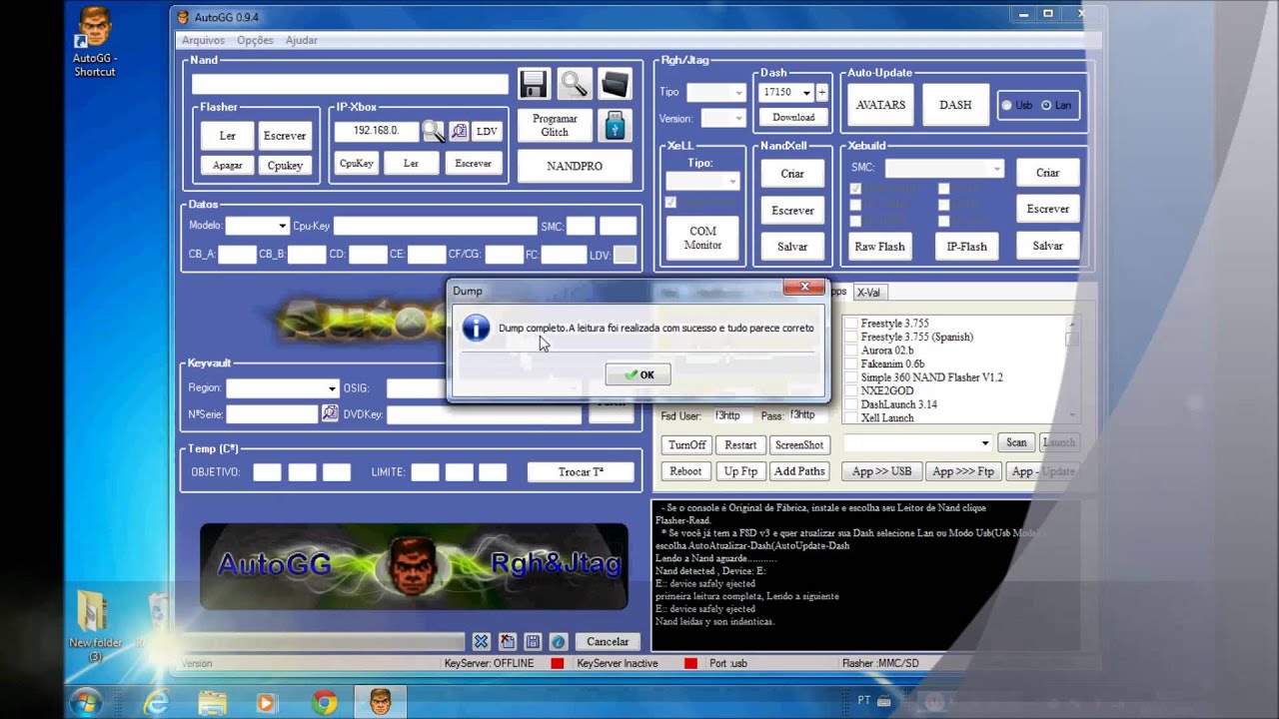
Task: Open File Explorer from the taskbar
Action: coord(212,703)
